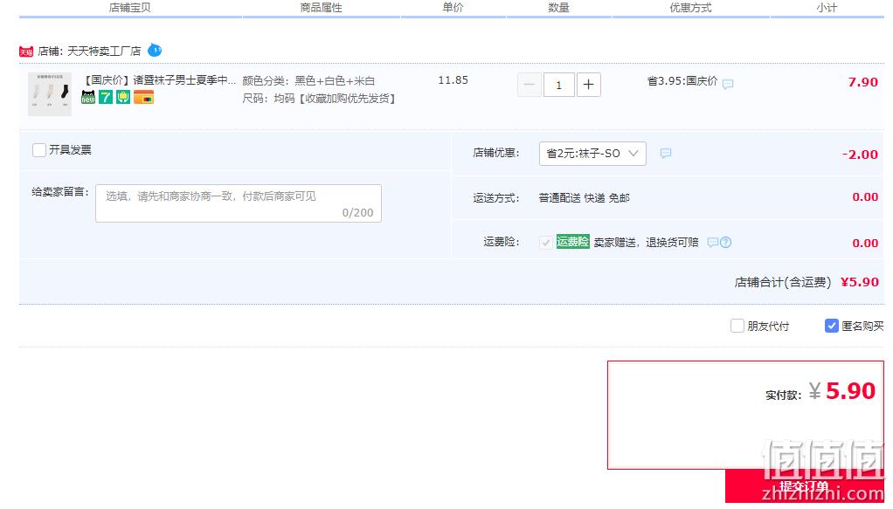The width and height of the screenshot is (893, 509).
Task: Click the 省3.95:国庆价 discount text
Action: point(682,81)
